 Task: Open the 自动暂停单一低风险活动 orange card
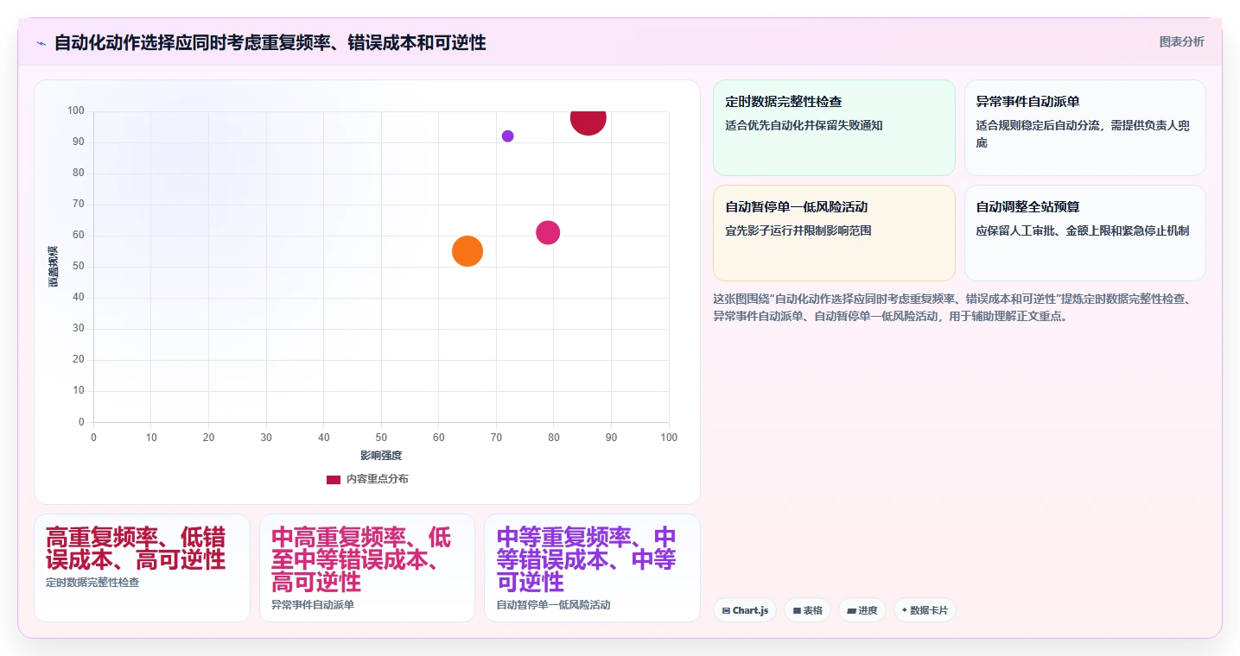[834, 233]
